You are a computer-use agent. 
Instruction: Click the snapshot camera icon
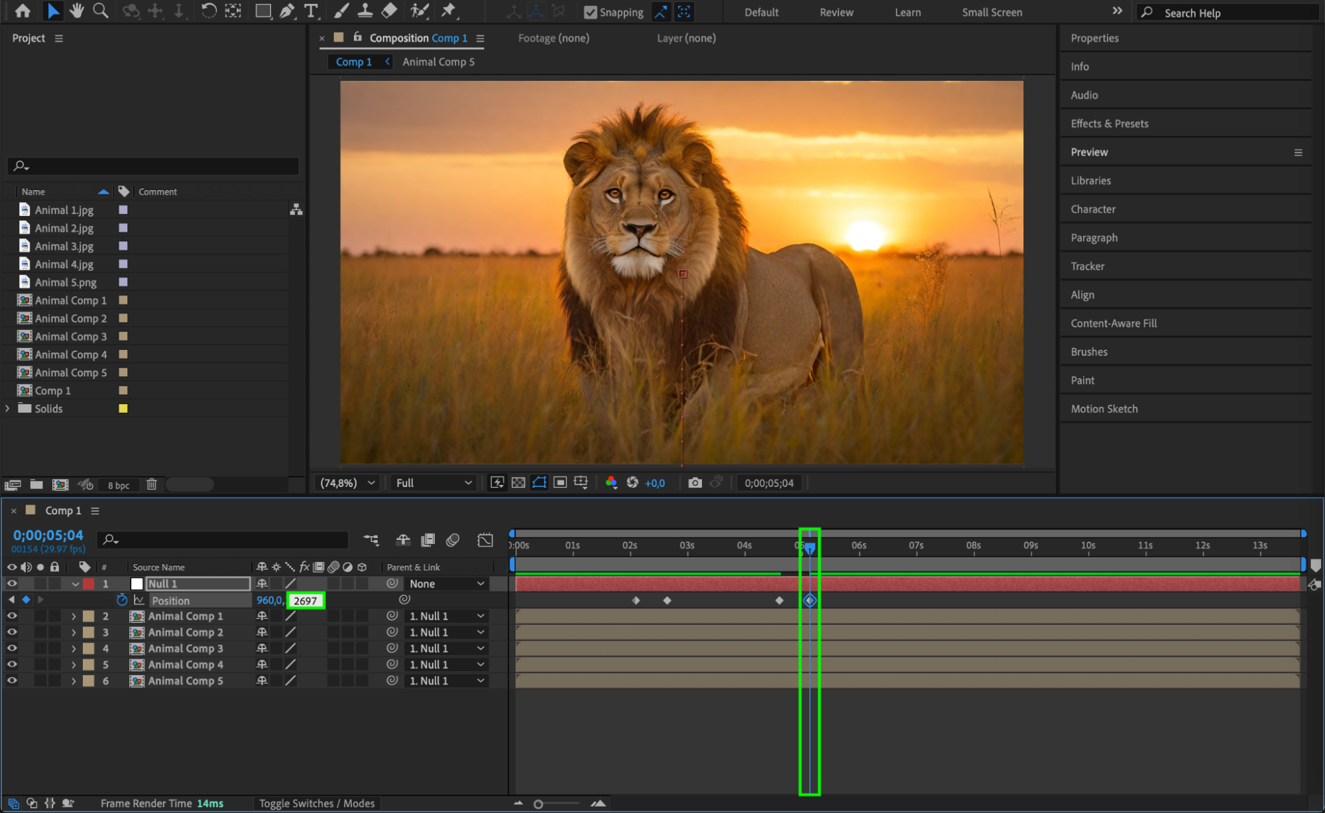(x=695, y=483)
